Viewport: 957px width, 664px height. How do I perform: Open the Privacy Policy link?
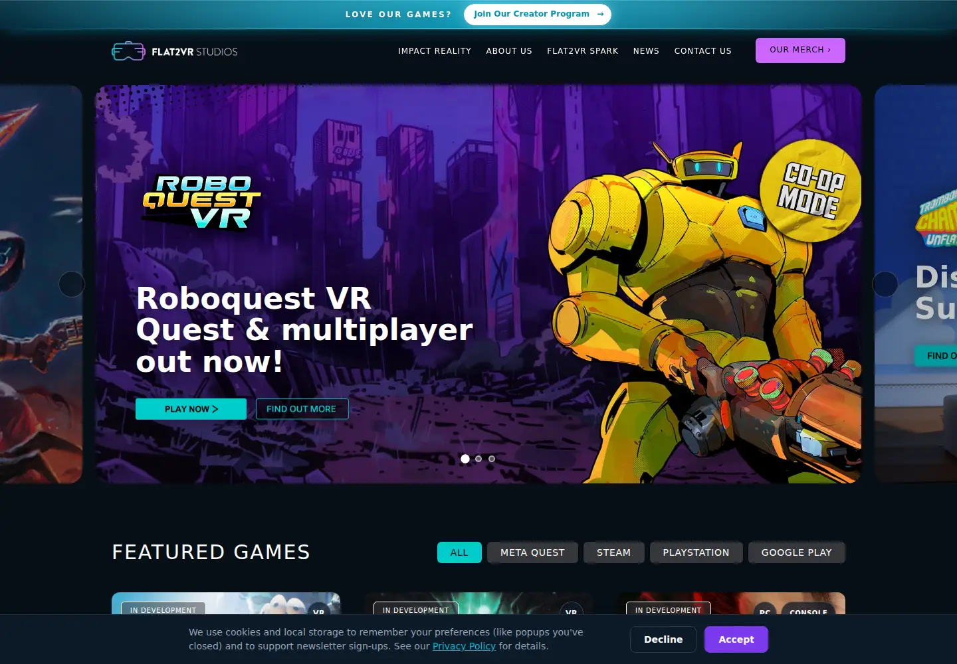[x=464, y=646]
